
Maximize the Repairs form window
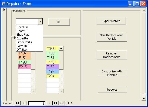pos(137,4)
